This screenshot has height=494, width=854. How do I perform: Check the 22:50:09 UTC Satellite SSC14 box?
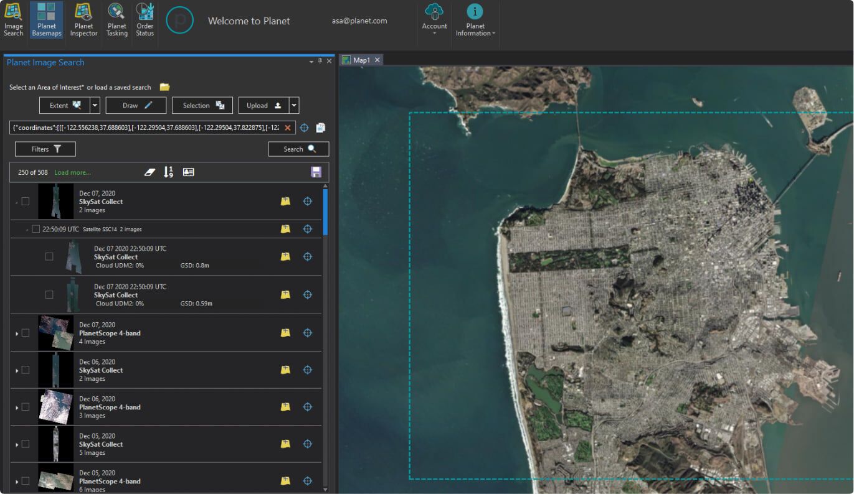36,229
